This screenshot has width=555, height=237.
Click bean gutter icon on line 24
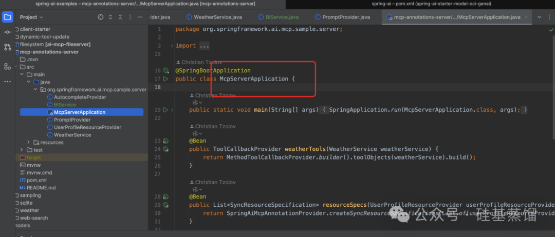(166, 149)
